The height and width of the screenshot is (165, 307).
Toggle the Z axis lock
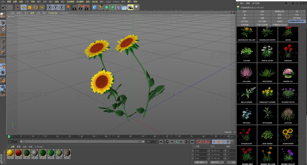pos(61,7)
